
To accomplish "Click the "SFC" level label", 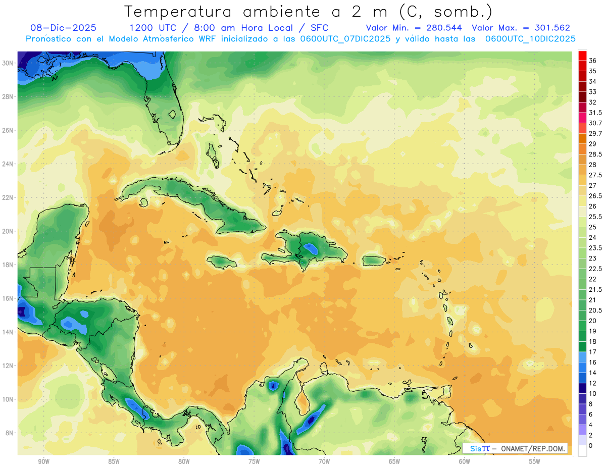I will pyautogui.click(x=319, y=28).
